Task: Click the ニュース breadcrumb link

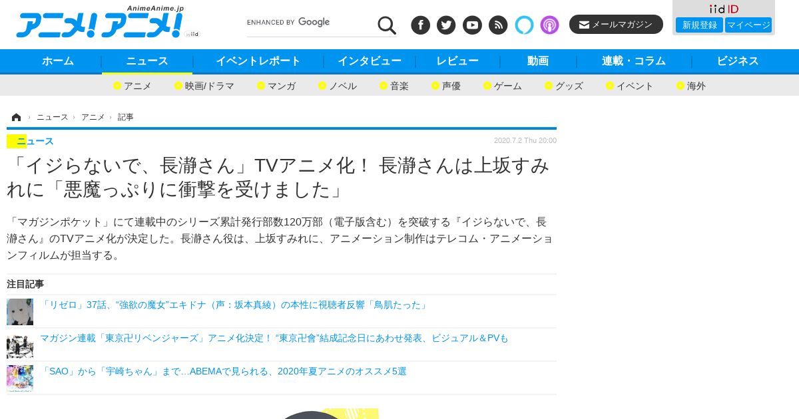Action: coord(53,117)
